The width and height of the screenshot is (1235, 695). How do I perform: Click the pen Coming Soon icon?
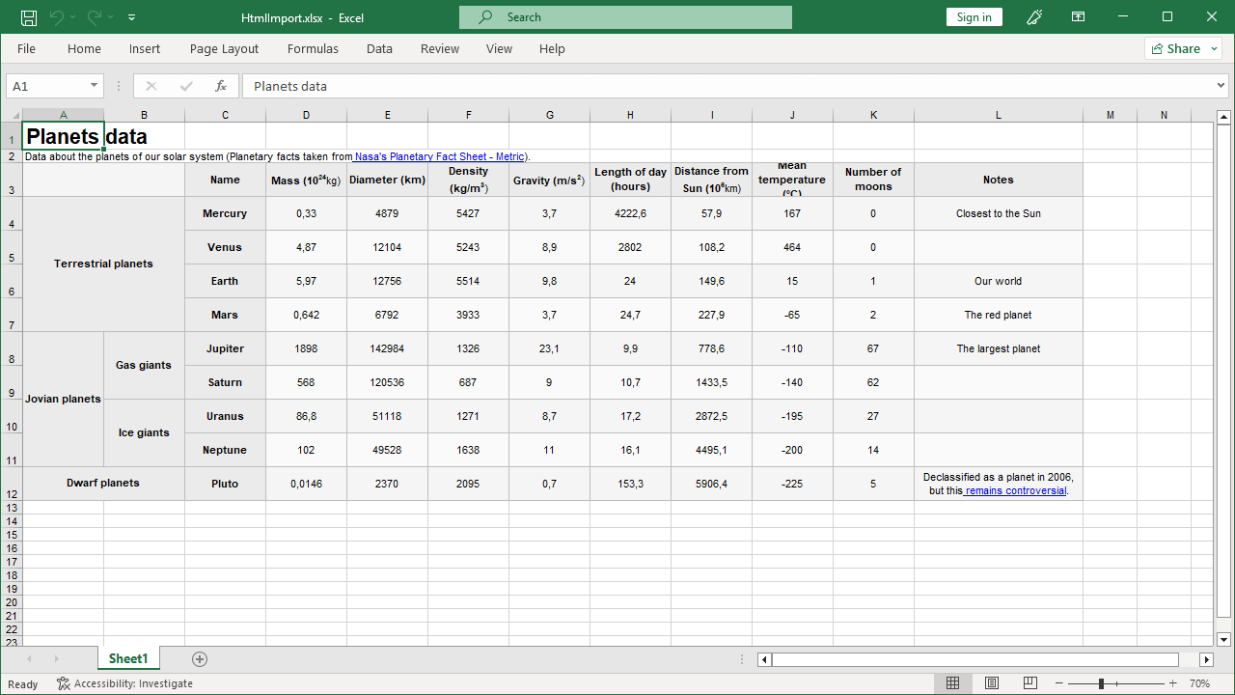(1034, 17)
